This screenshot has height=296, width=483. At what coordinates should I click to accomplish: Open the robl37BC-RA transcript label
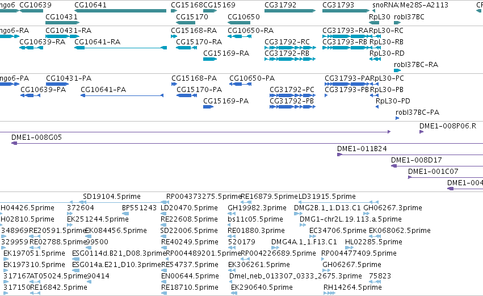click(x=416, y=65)
